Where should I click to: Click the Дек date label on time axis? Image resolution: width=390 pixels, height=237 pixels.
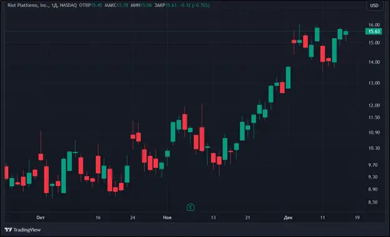(288, 218)
